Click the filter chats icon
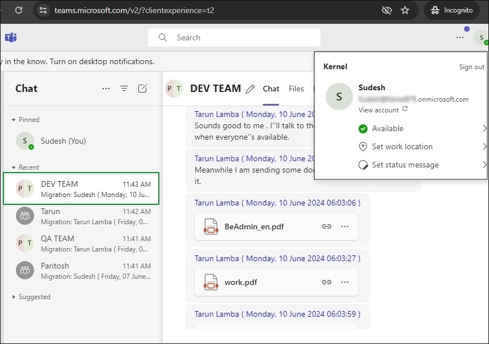Viewport: 489px width, 344px height. (124, 89)
